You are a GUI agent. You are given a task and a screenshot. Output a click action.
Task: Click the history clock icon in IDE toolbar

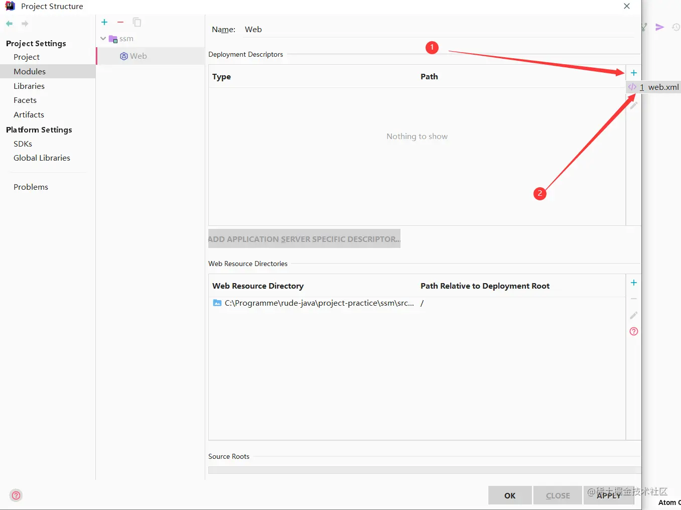pyautogui.click(x=676, y=27)
